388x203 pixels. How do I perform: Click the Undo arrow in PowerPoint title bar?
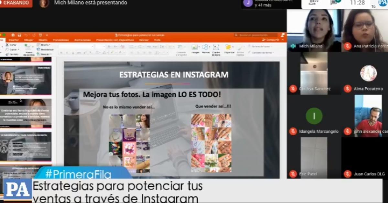click(x=26, y=35)
